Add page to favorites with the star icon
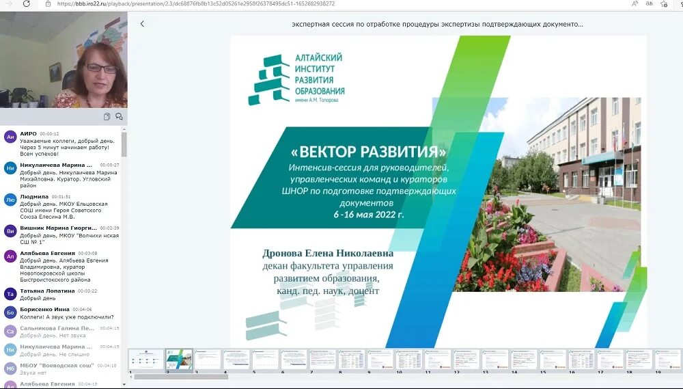The width and height of the screenshot is (683, 389). point(664,3)
